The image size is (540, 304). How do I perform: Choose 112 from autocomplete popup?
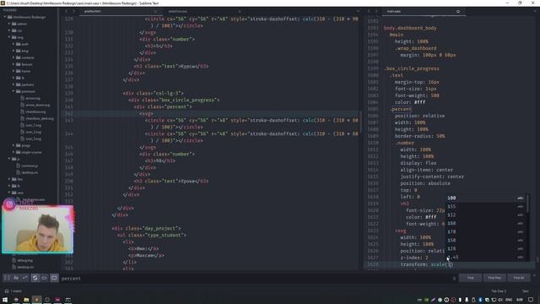coord(486,214)
